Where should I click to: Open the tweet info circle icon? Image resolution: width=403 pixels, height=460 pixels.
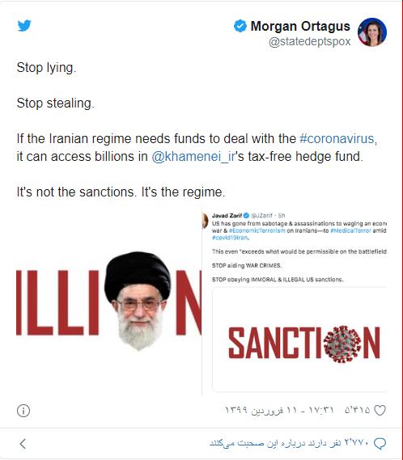[x=23, y=411]
